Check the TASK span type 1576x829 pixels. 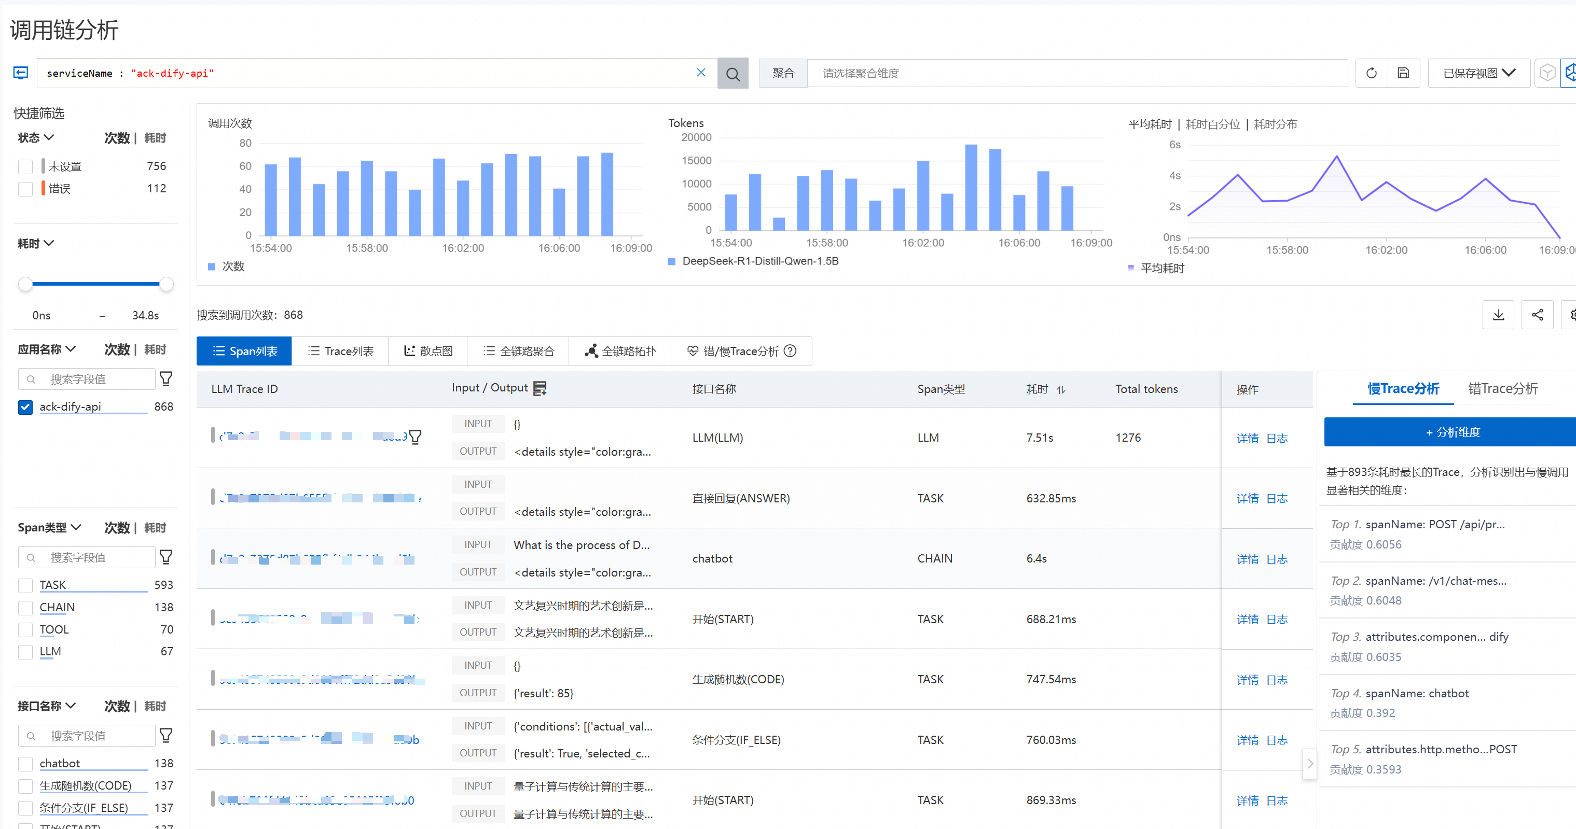tap(25, 586)
